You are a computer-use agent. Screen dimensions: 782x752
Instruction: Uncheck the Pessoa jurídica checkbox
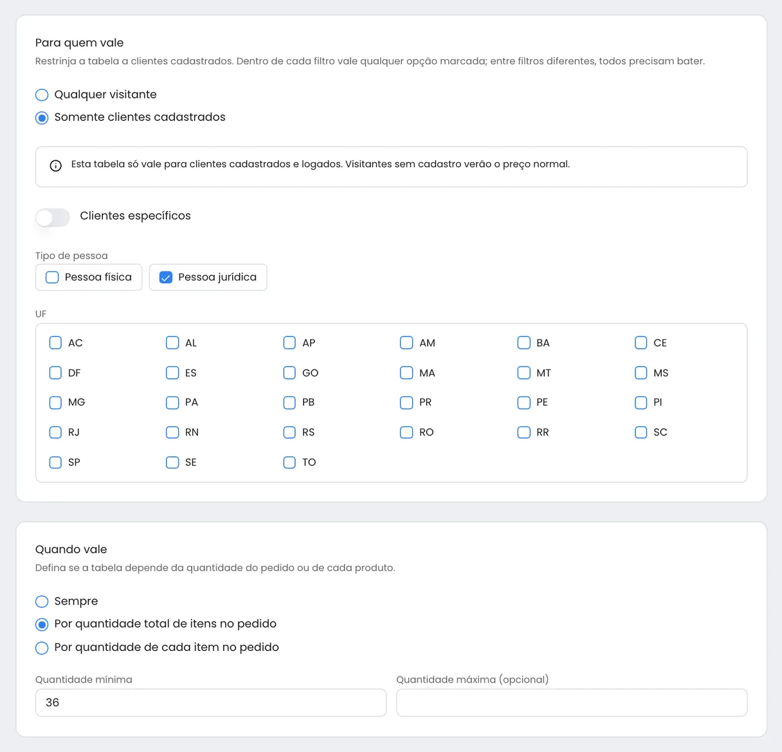[166, 277]
